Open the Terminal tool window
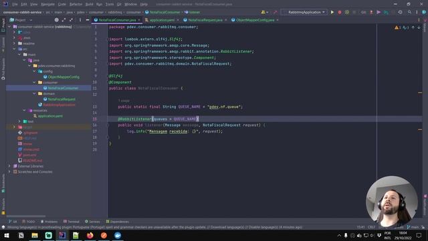This screenshot has width=428, height=241. 71,222
